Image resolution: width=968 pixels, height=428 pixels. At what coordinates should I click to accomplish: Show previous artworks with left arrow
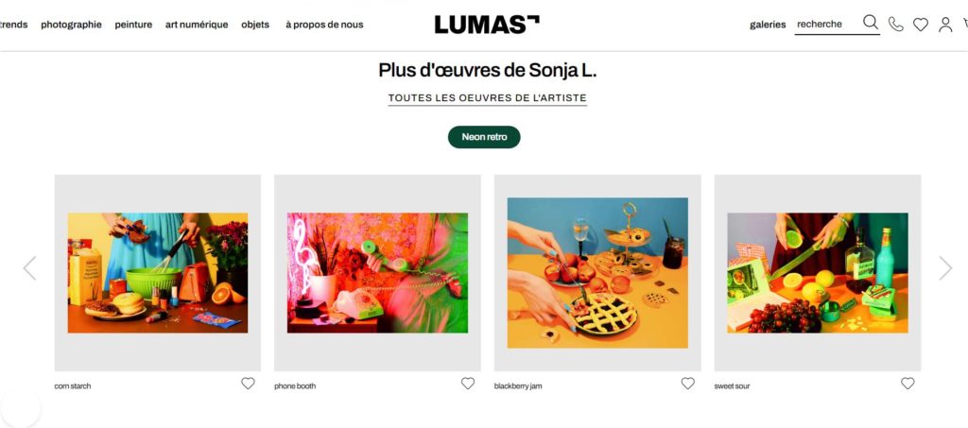tap(29, 268)
